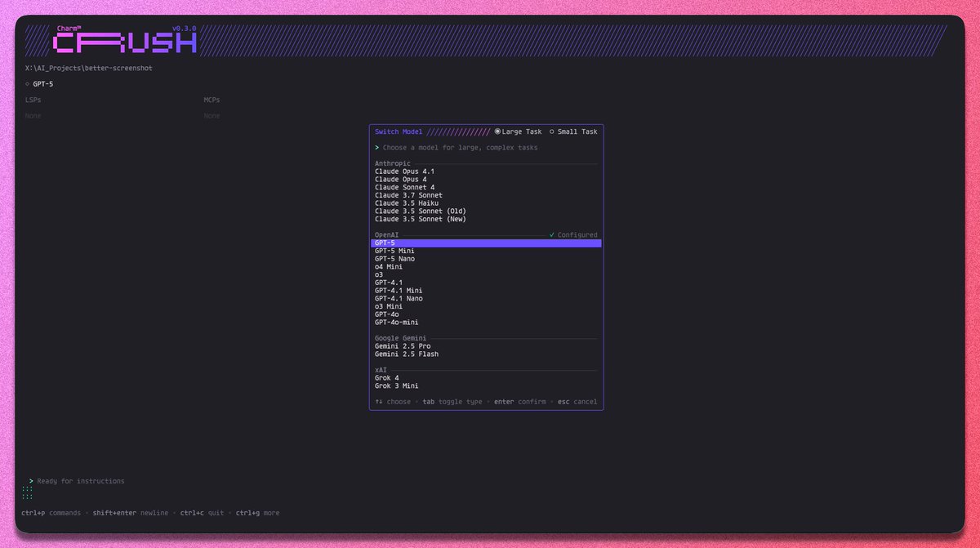Click the 'shift+enter newline' shortcut hint
The width and height of the screenshot is (980, 548).
point(131,513)
